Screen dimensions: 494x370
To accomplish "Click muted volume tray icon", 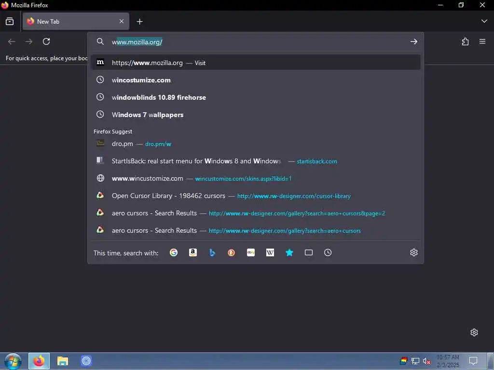I will [x=426, y=361].
